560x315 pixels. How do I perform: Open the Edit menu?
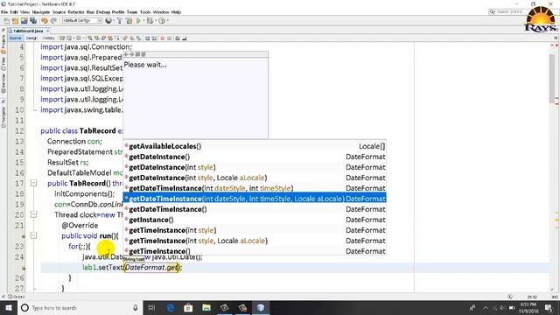pos(14,12)
